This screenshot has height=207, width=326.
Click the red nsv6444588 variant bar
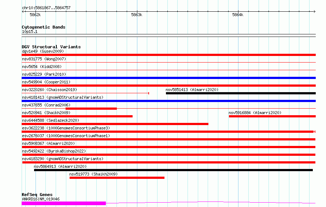click(115, 124)
